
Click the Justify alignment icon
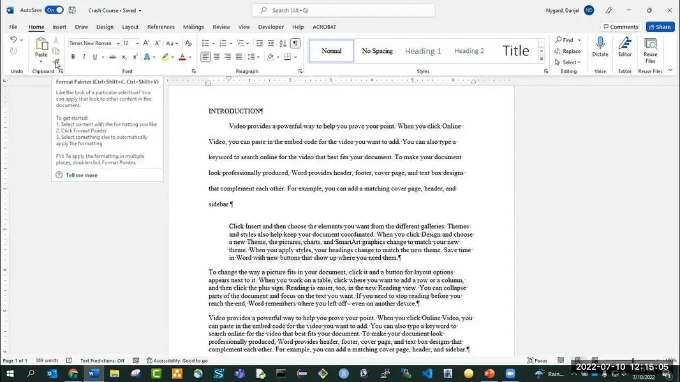tap(239, 57)
